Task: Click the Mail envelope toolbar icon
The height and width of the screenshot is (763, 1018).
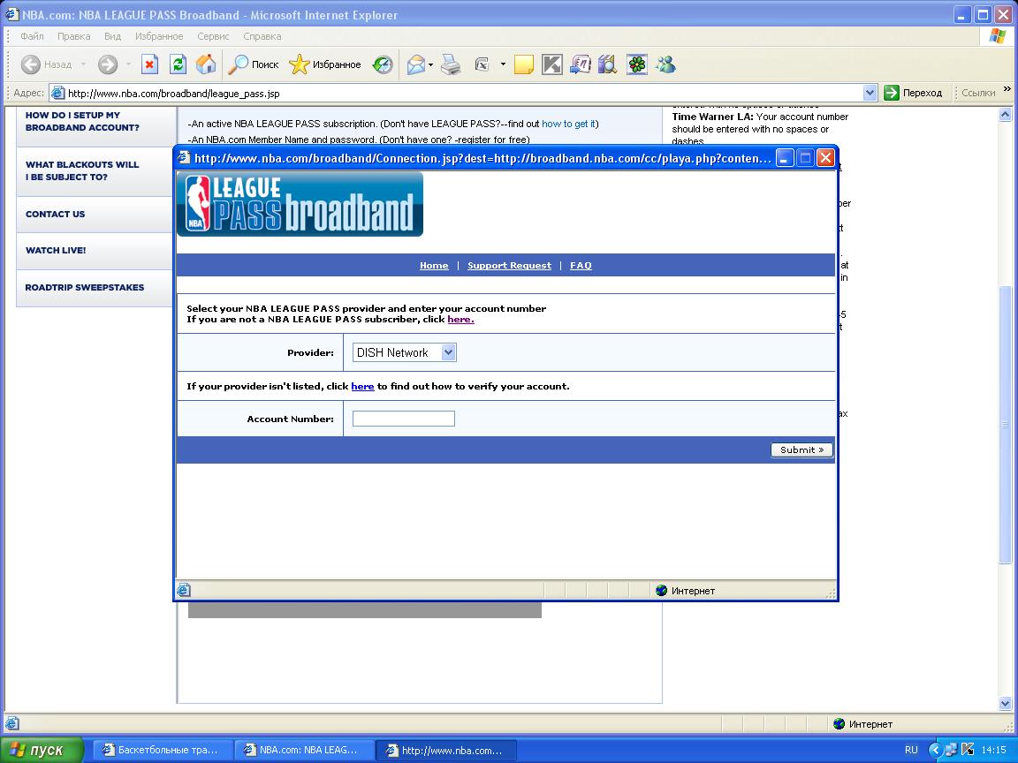Action: coord(415,64)
